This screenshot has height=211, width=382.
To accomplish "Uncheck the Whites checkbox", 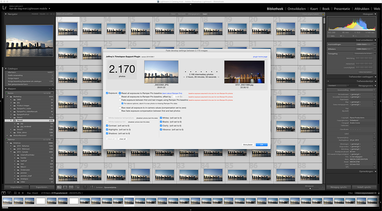I will [161, 118].
